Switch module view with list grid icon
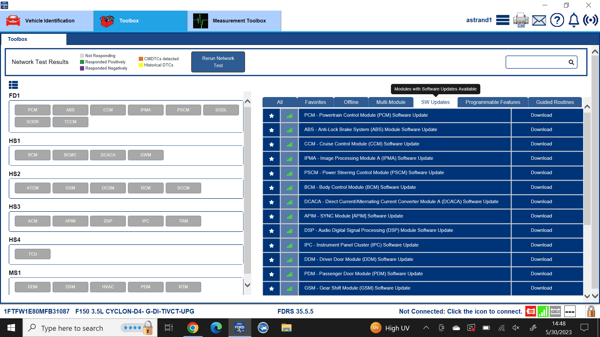Screen dimensions: 600x337 click(x=13, y=85)
